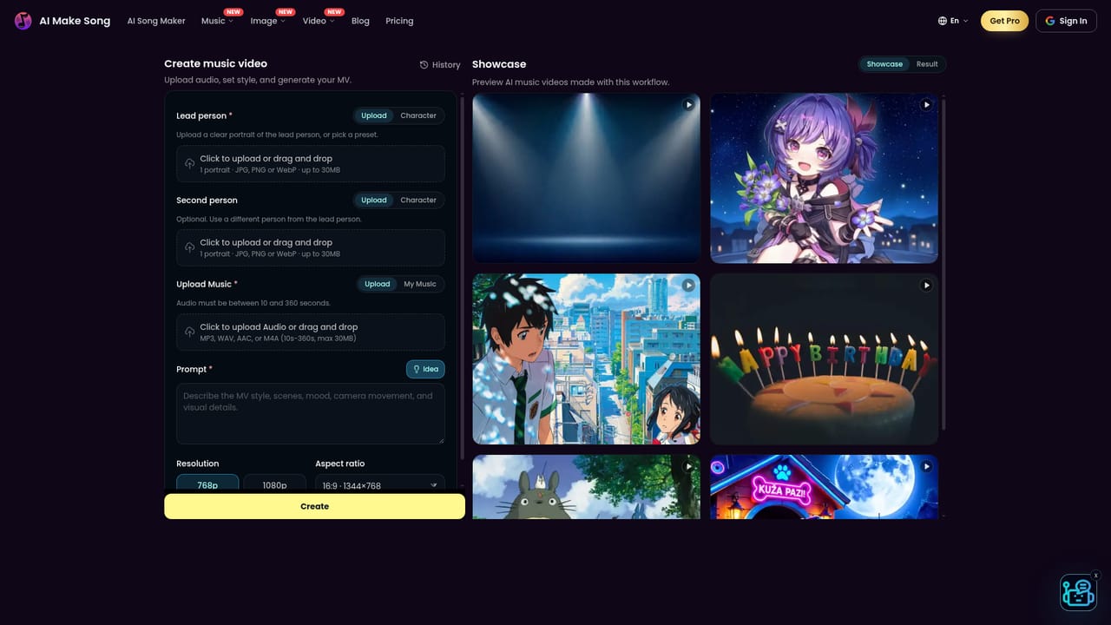Select the 768p resolution option
Screen dimensions: 1111x625
tap(207, 484)
